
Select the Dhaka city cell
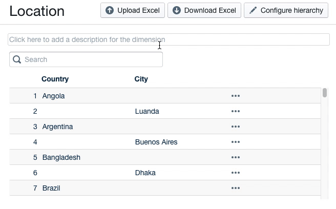point(145,173)
